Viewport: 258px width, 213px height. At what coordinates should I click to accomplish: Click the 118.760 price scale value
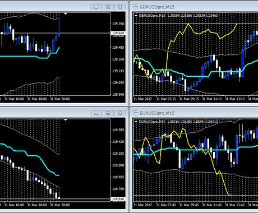pos(118,189)
